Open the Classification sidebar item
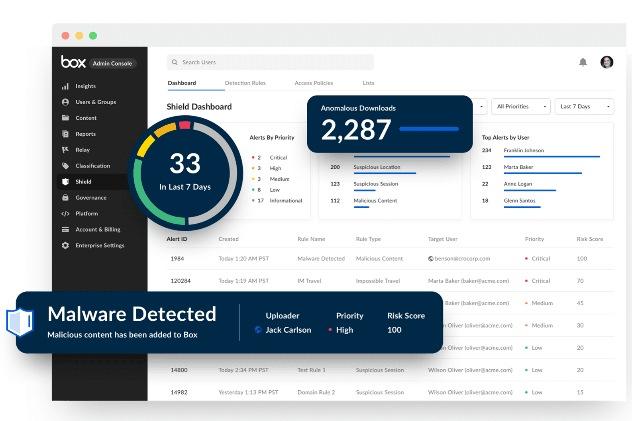 [x=93, y=166]
